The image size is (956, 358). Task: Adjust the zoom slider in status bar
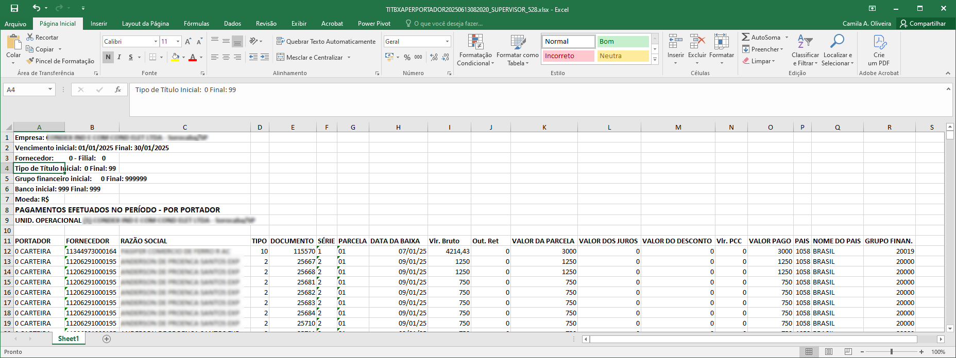pyautogui.click(x=891, y=352)
